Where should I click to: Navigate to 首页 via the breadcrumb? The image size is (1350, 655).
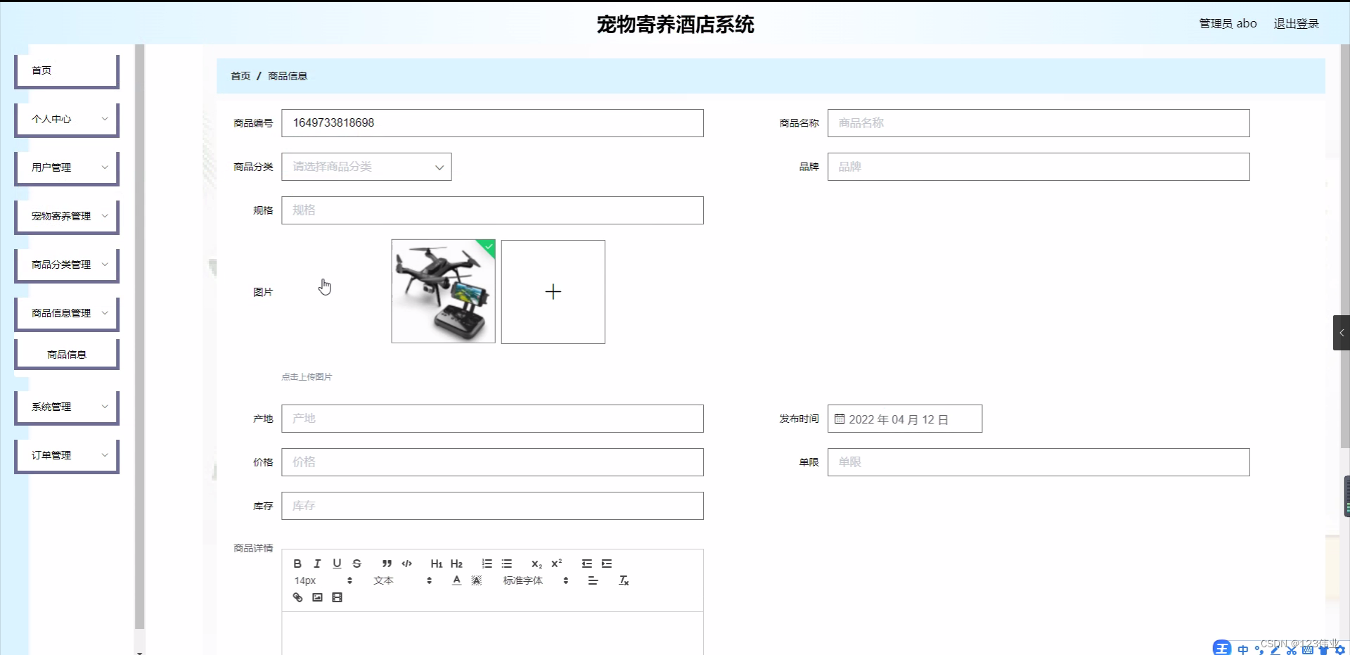point(240,75)
